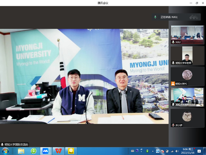This screenshot has width=206, height=155.
Task: Click the white play-arrow tray button
Action: click(x=199, y=151)
